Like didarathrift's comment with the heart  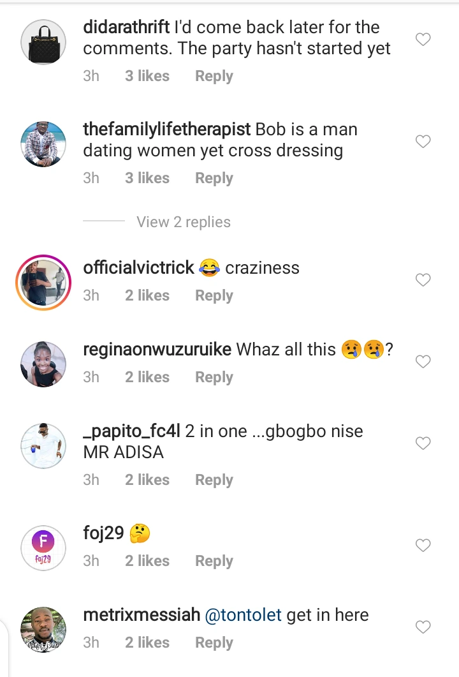click(423, 40)
